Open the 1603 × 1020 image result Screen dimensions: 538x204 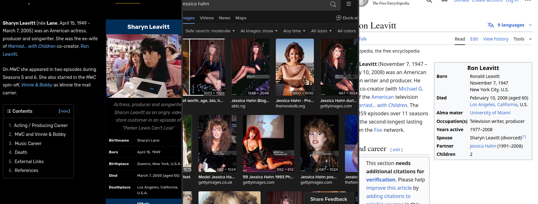pos(204,67)
